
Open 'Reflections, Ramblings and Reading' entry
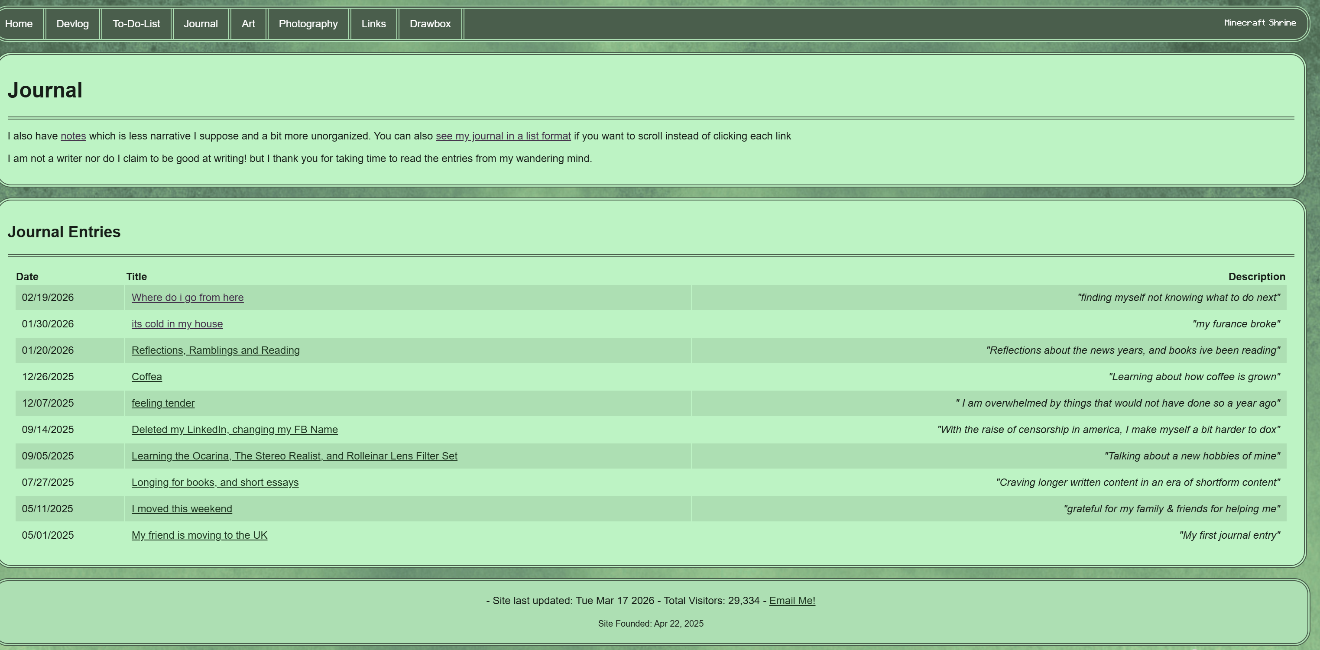coord(215,350)
